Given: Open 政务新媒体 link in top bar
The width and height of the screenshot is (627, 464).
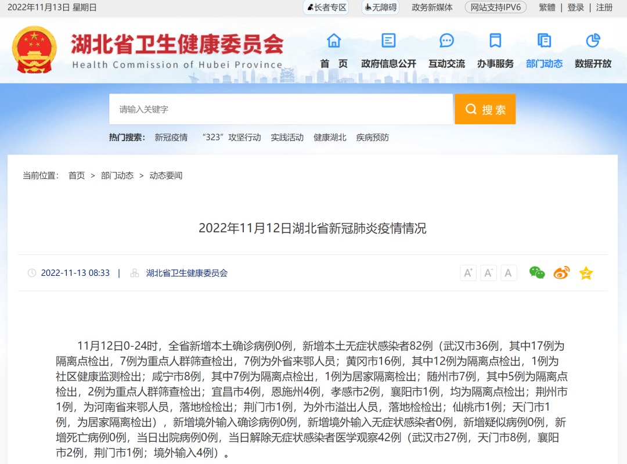Looking at the screenshot, I should coord(432,7).
